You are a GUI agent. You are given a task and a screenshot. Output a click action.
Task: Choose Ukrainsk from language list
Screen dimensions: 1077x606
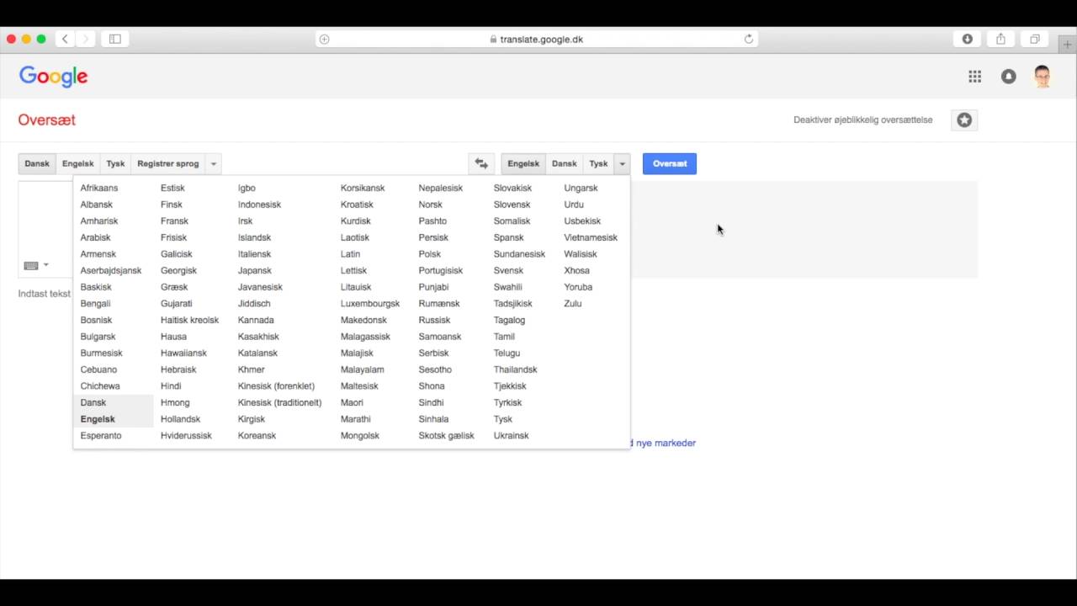(x=511, y=435)
